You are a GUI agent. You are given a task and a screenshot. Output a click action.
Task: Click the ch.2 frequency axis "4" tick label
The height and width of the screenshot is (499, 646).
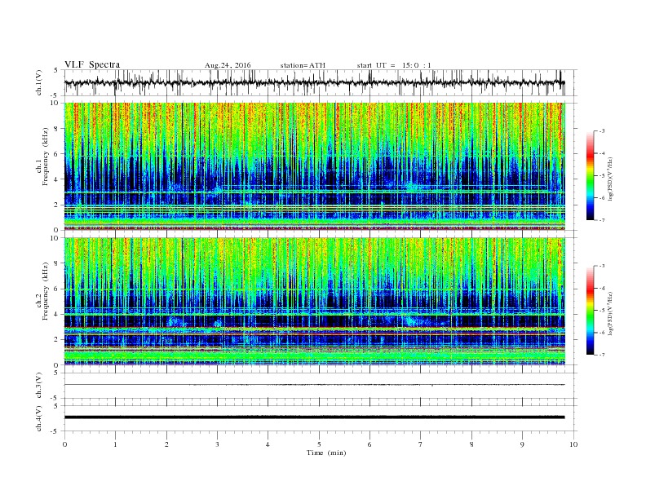(57, 315)
